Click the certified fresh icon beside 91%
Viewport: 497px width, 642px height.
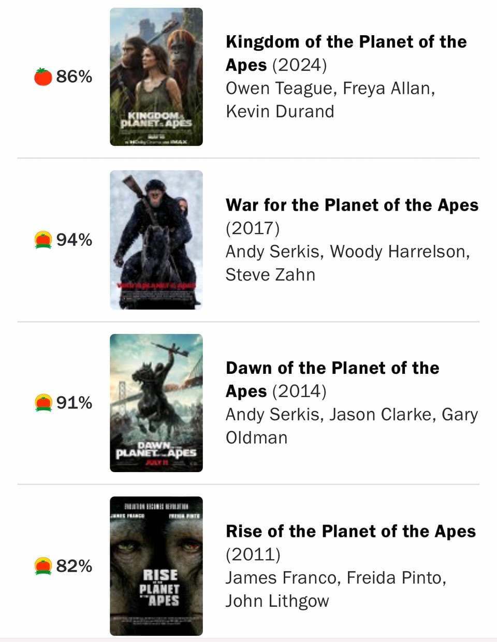click(x=43, y=403)
